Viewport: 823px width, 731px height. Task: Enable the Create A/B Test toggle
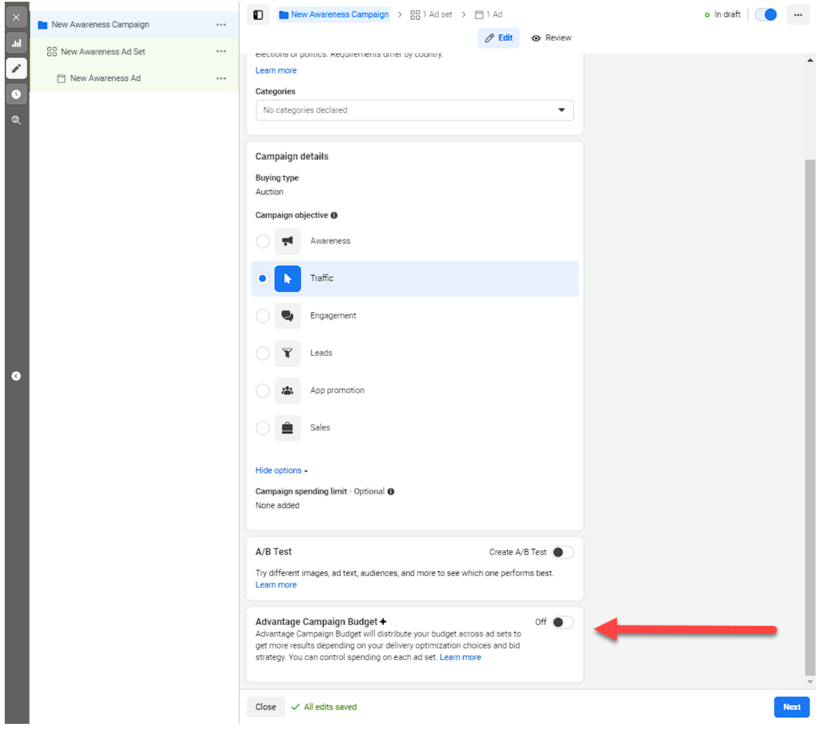562,552
